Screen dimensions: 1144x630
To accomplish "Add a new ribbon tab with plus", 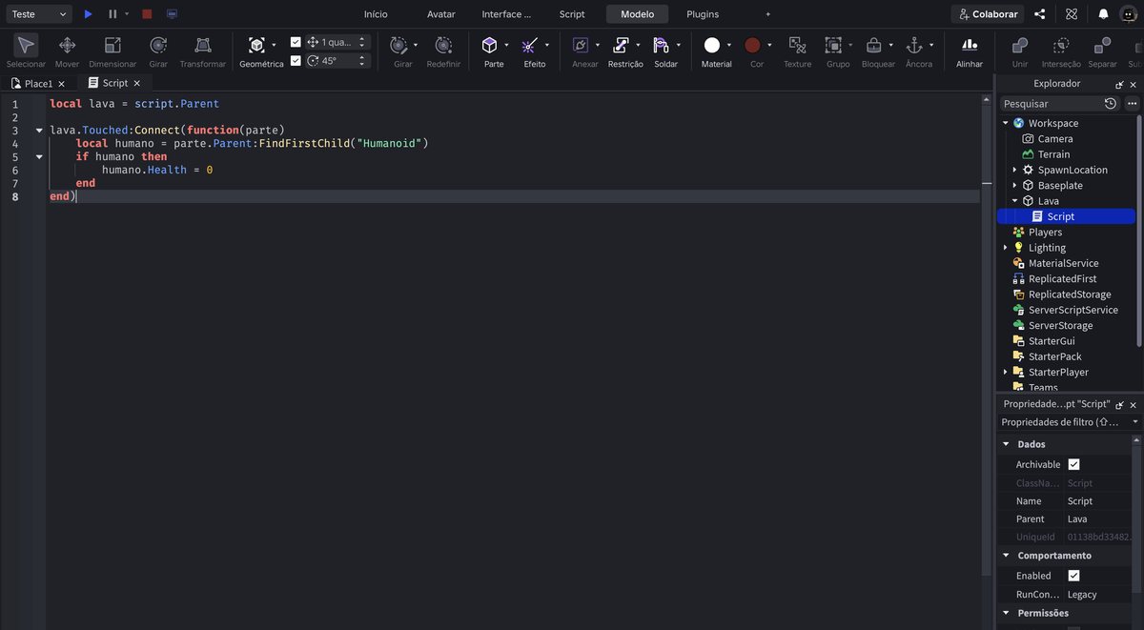I will [768, 14].
